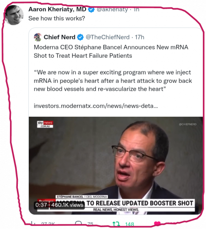Click the 460.1K views counter
The height and width of the screenshot is (229, 206).
pos(67,205)
